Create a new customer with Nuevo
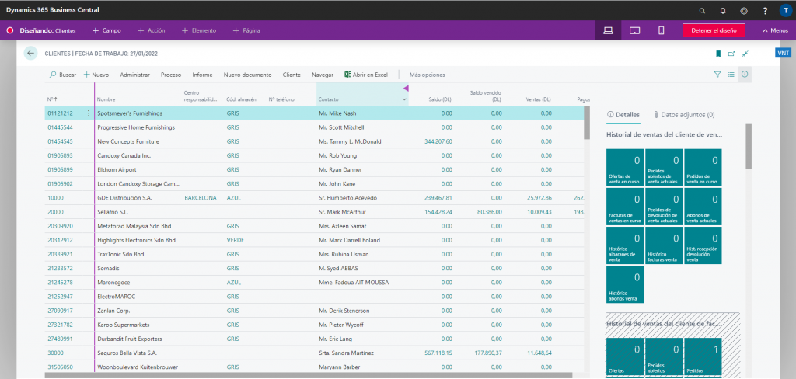This screenshot has width=796, height=379. [96, 75]
